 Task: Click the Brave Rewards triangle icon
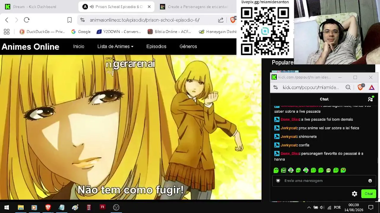click(372, 87)
